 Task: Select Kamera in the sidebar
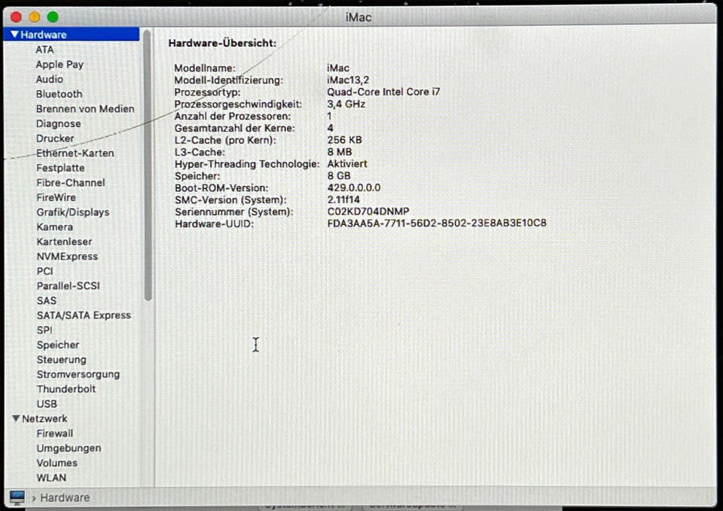54,227
